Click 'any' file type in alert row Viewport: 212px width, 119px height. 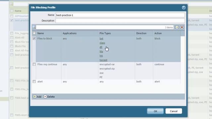coord(102,82)
